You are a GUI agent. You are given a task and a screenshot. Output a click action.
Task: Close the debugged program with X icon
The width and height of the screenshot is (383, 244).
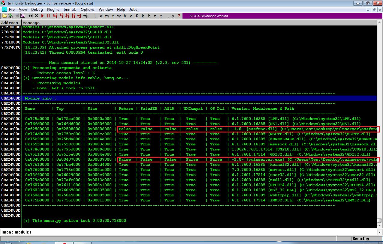click(36, 16)
